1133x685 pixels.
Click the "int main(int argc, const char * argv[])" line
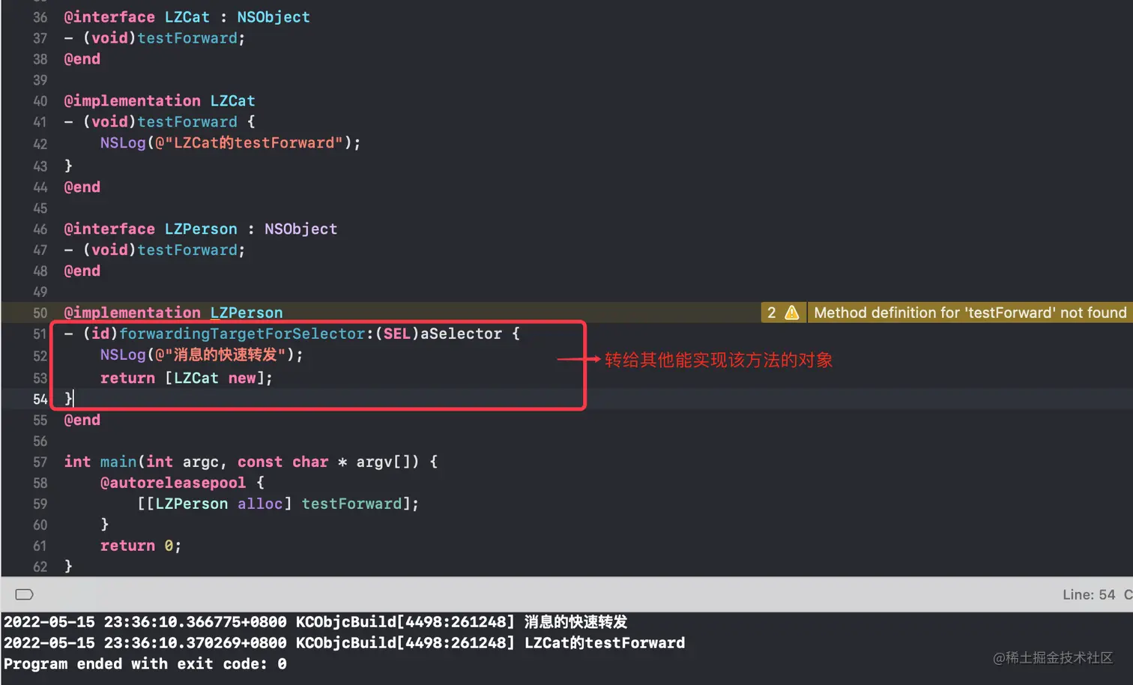[x=250, y=462]
